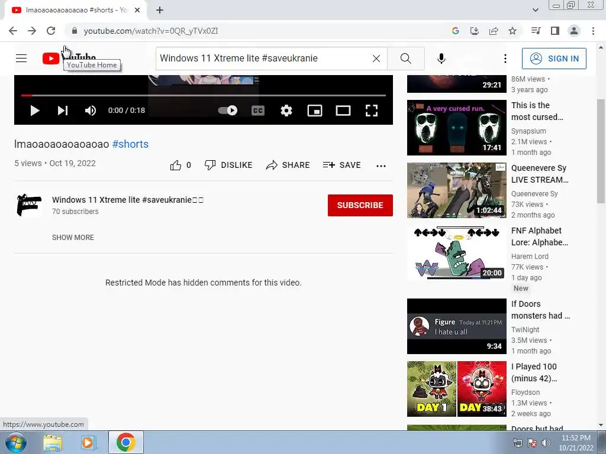The height and width of the screenshot is (454, 606).
Task: Open the Chrome three-dot menu
Action: tap(593, 31)
